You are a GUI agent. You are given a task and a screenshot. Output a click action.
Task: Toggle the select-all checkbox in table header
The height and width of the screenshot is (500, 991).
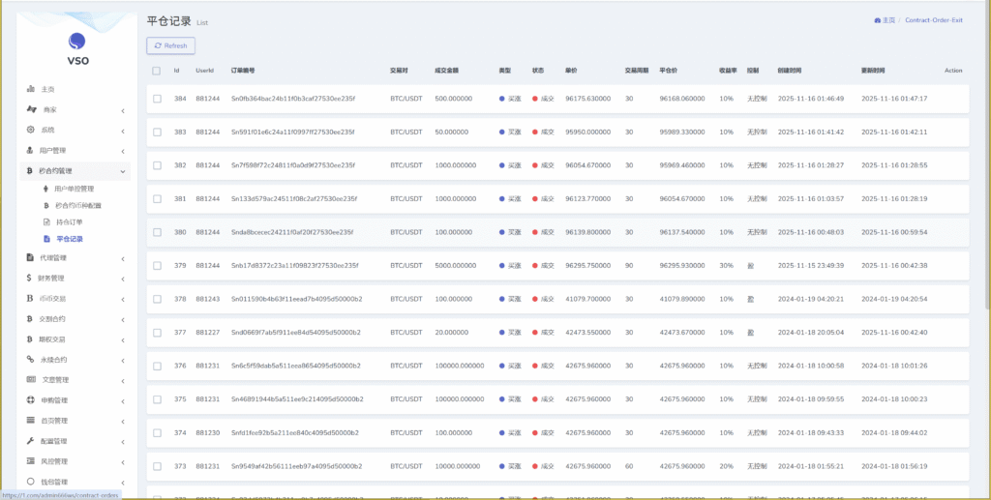click(x=157, y=71)
